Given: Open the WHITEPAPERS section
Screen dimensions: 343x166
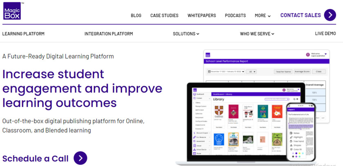Looking at the screenshot, I should click(x=202, y=15).
